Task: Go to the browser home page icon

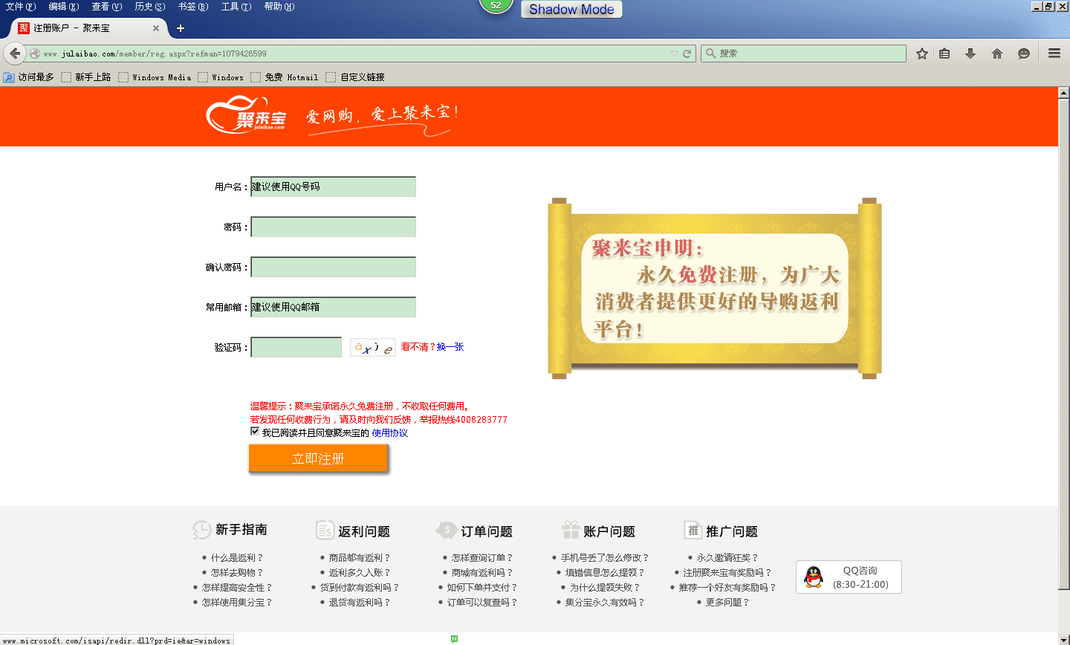Action: pos(997,54)
